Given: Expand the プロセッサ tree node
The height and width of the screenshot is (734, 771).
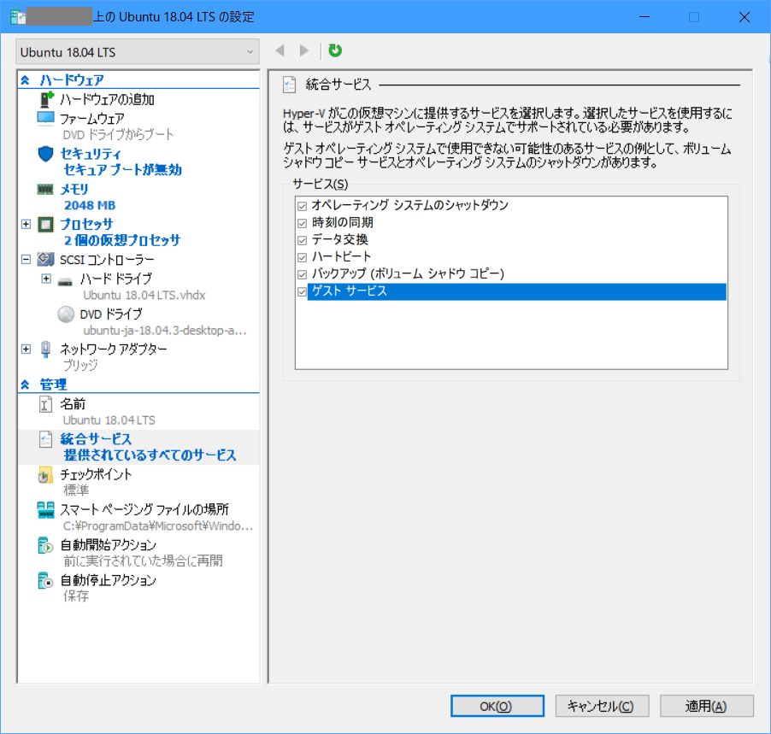Looking at the screenshot, I should (25, 224).
